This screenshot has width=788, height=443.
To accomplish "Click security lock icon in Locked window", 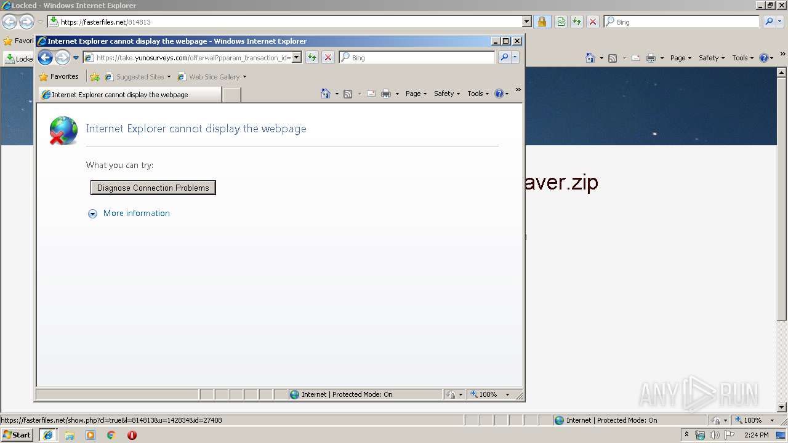I will (x=542, y=22).
